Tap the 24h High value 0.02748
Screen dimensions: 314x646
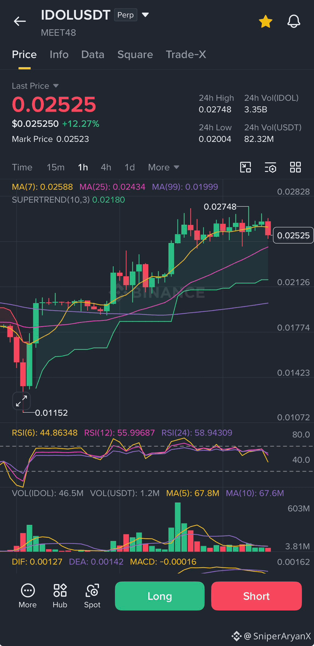coord(215,110)
